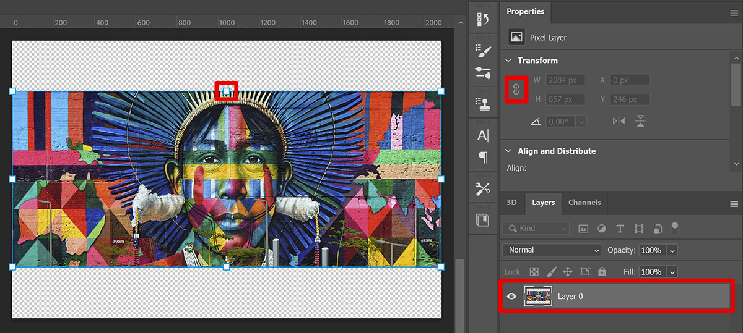743x333 pixels.
Task: Open the History panel icon
Action: tap(482, 19)
